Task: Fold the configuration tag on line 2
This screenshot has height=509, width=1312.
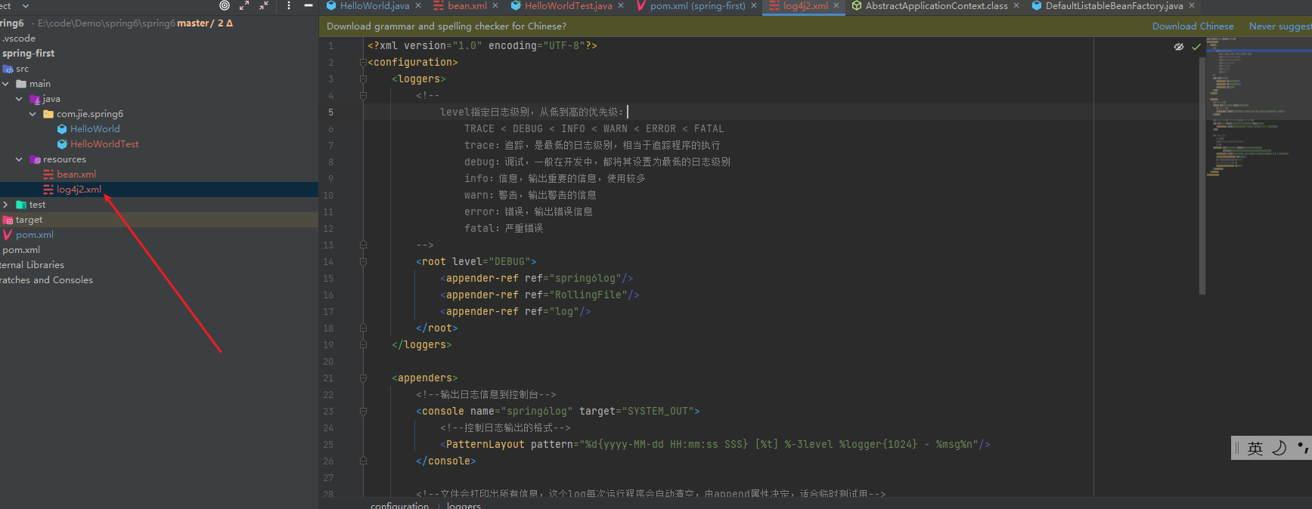Action: pyautogui.click(x=363, y=63)
